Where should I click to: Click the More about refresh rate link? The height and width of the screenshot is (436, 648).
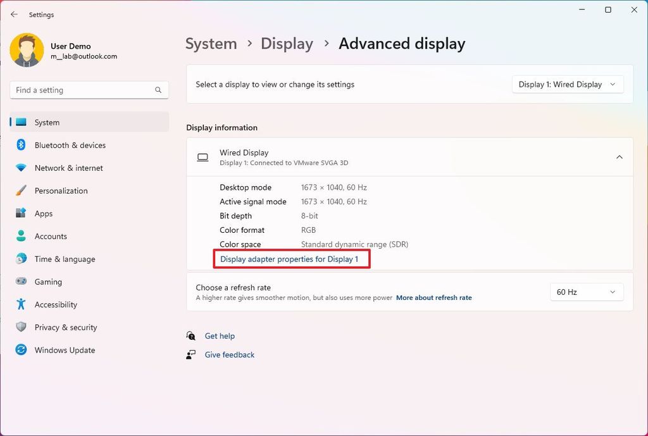(x=434, y=297)
